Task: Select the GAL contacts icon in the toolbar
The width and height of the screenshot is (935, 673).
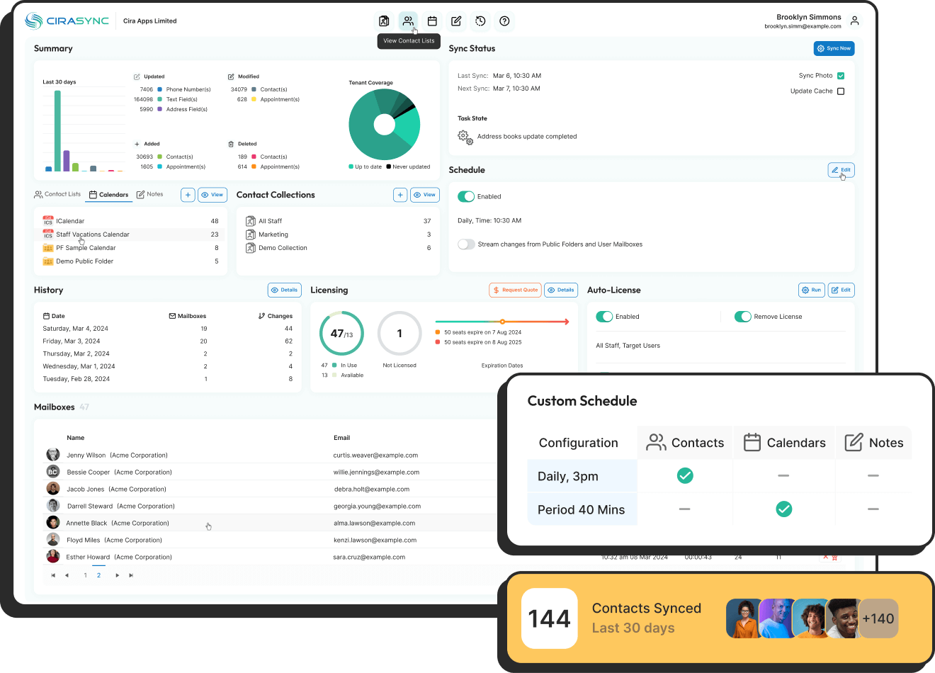Action: pos(384,21)
